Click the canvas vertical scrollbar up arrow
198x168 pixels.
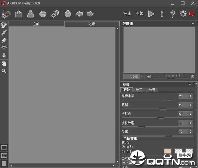point(118,29)
